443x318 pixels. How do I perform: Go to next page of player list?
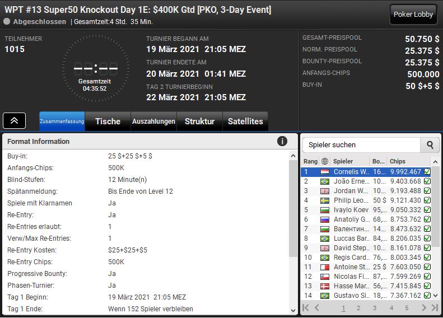(424, 307)
